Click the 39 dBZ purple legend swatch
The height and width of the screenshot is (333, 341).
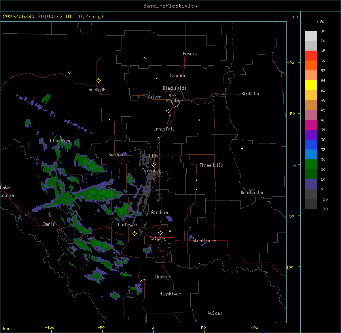pos(311,135)
